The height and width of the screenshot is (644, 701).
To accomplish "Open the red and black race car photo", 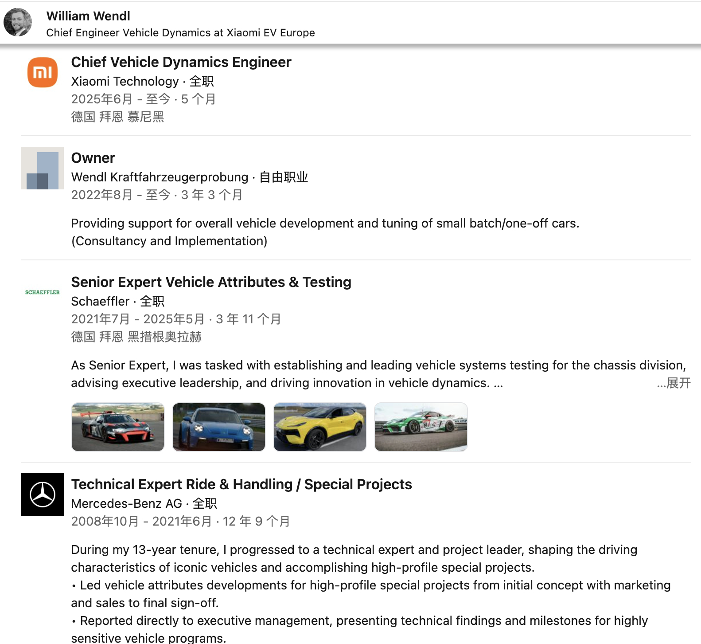I will [x=118, y=427].
